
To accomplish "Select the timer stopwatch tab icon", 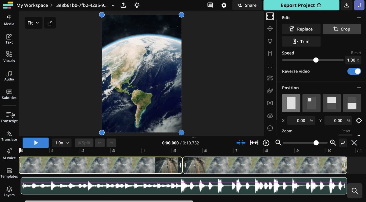I will point(270,128).
